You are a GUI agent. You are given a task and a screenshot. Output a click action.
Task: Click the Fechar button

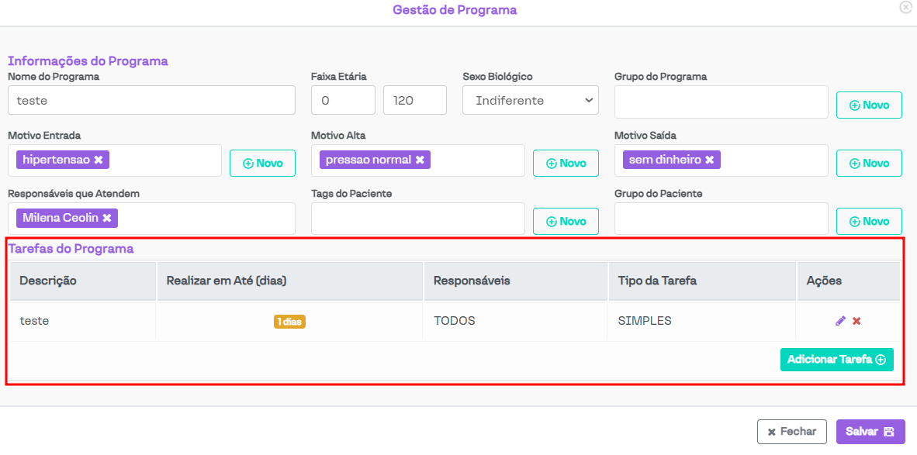coord(791,432)
